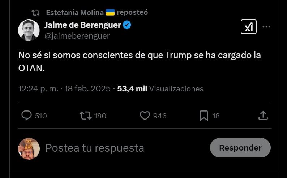Click the Jaime de Berenguer display name
This screenshot has width=287, height=178.
tap(82, 25)
